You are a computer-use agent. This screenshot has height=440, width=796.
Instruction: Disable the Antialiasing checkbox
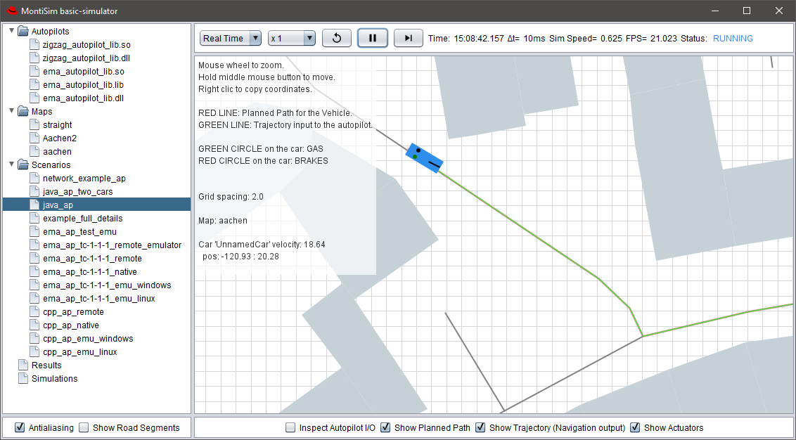20,427
